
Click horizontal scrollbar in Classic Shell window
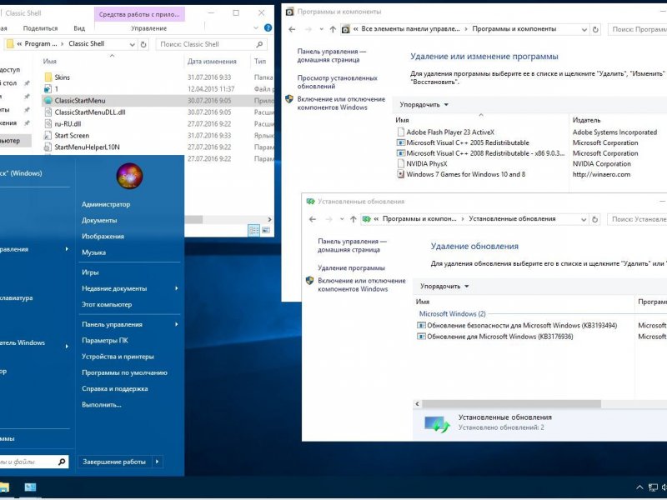point(193,219)
